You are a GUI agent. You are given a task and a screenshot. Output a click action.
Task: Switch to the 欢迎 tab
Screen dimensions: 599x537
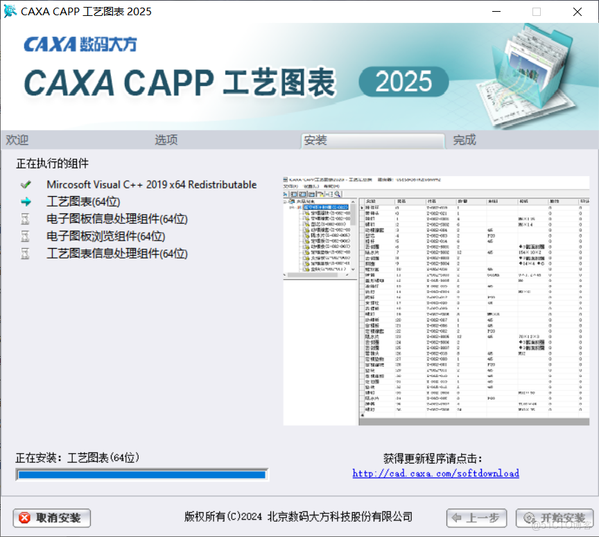coord(17,140)
